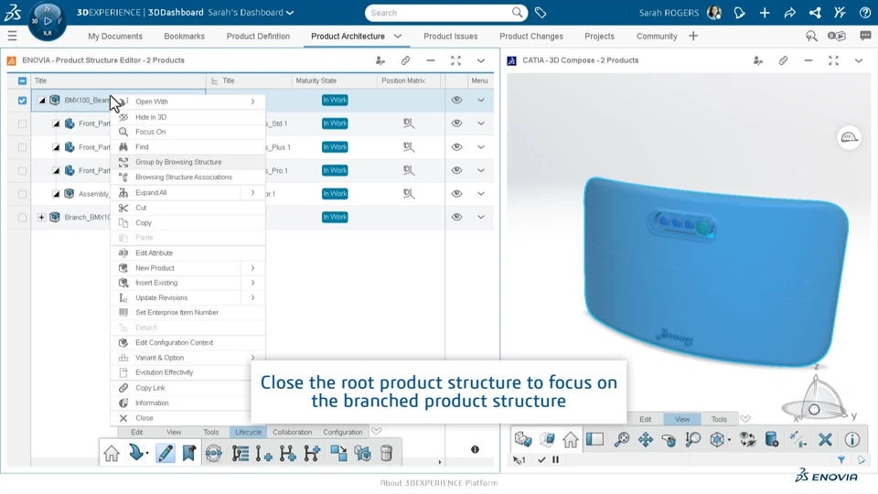Select the pencil edit tool in ENOVIA toolbar
The image size is (878, 494).
pos(165,453)
